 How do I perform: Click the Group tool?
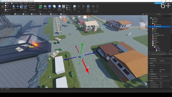coord(69,5)
